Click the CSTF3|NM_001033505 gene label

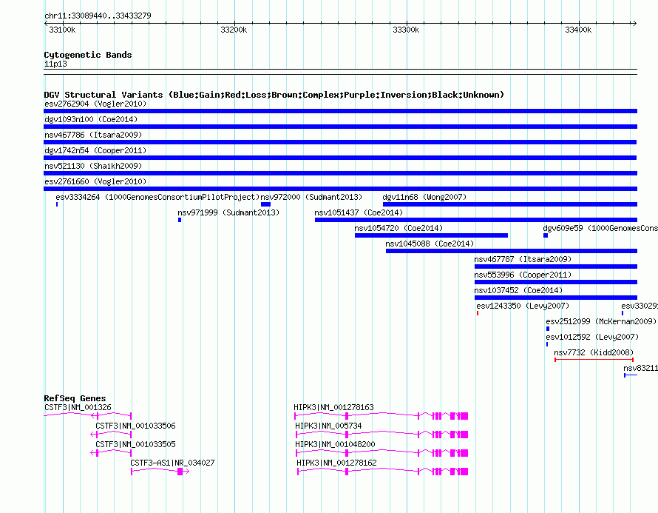(135, 444)
